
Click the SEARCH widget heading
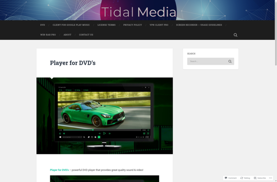(x=191, y=54)
